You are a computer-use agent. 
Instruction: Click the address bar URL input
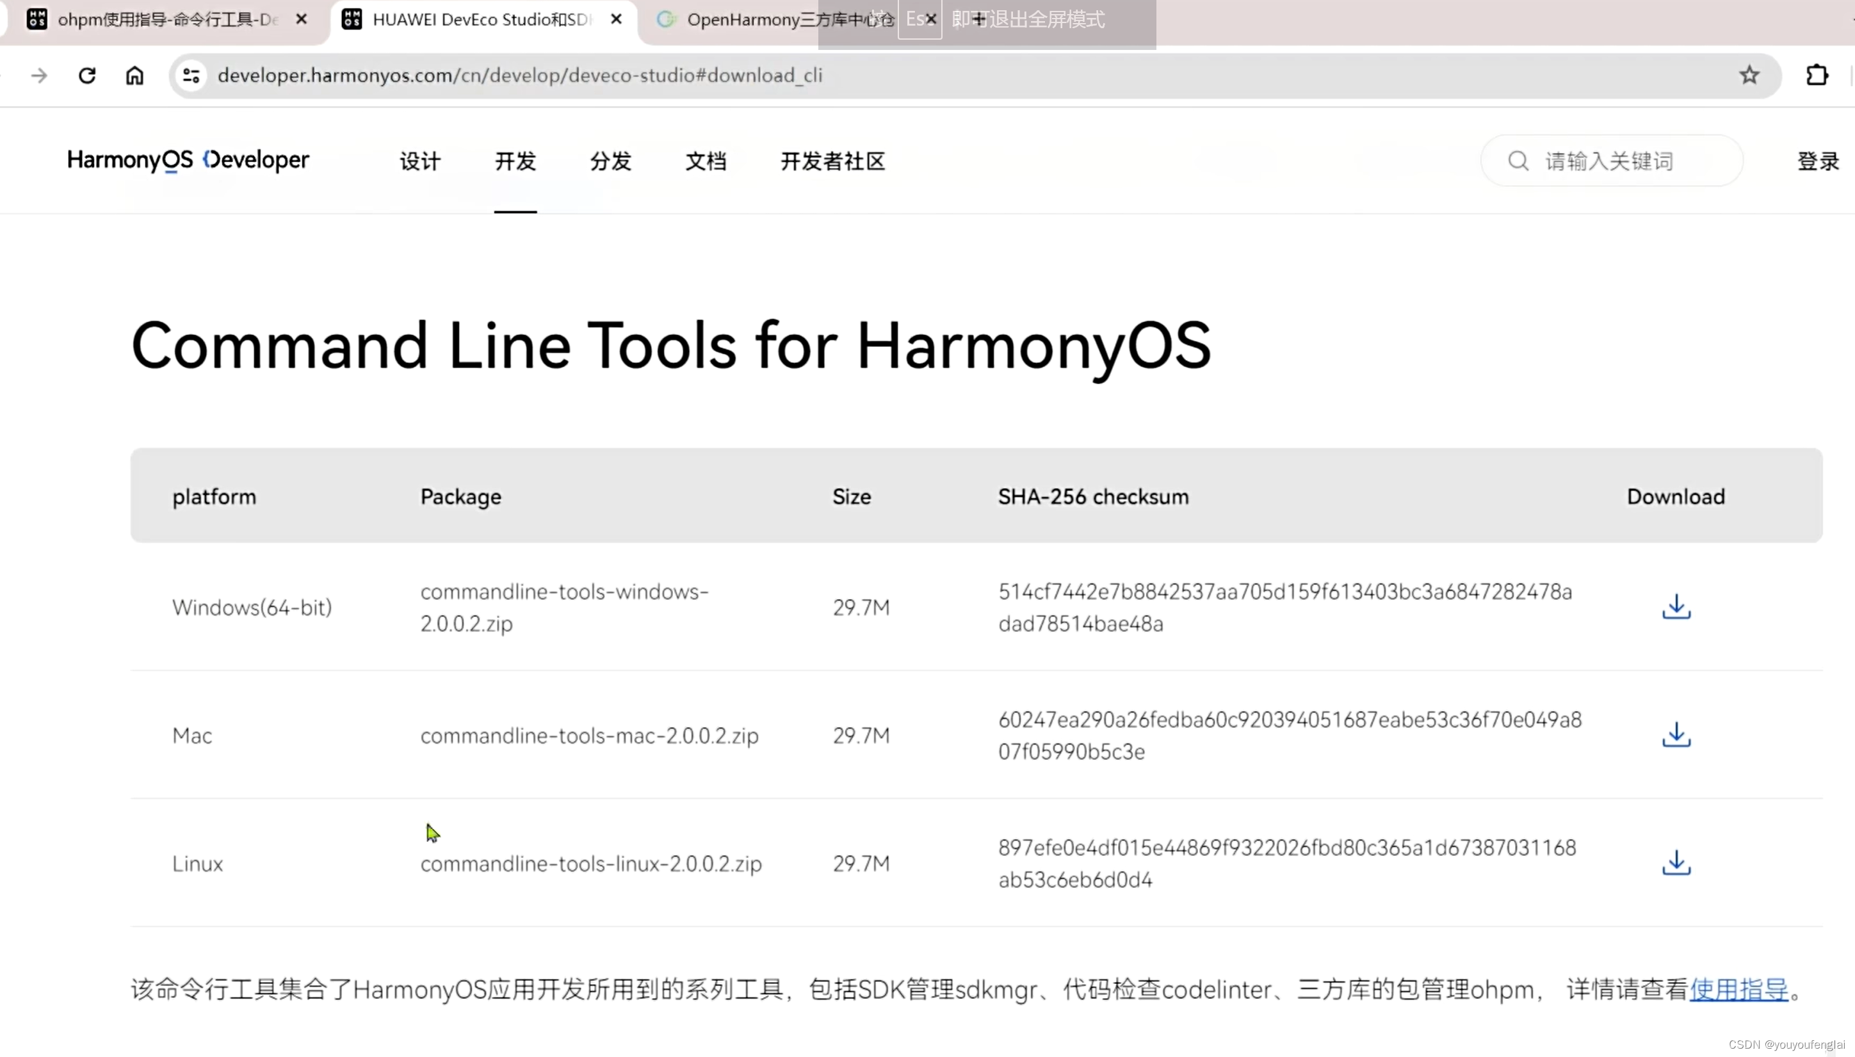point(520,75)
